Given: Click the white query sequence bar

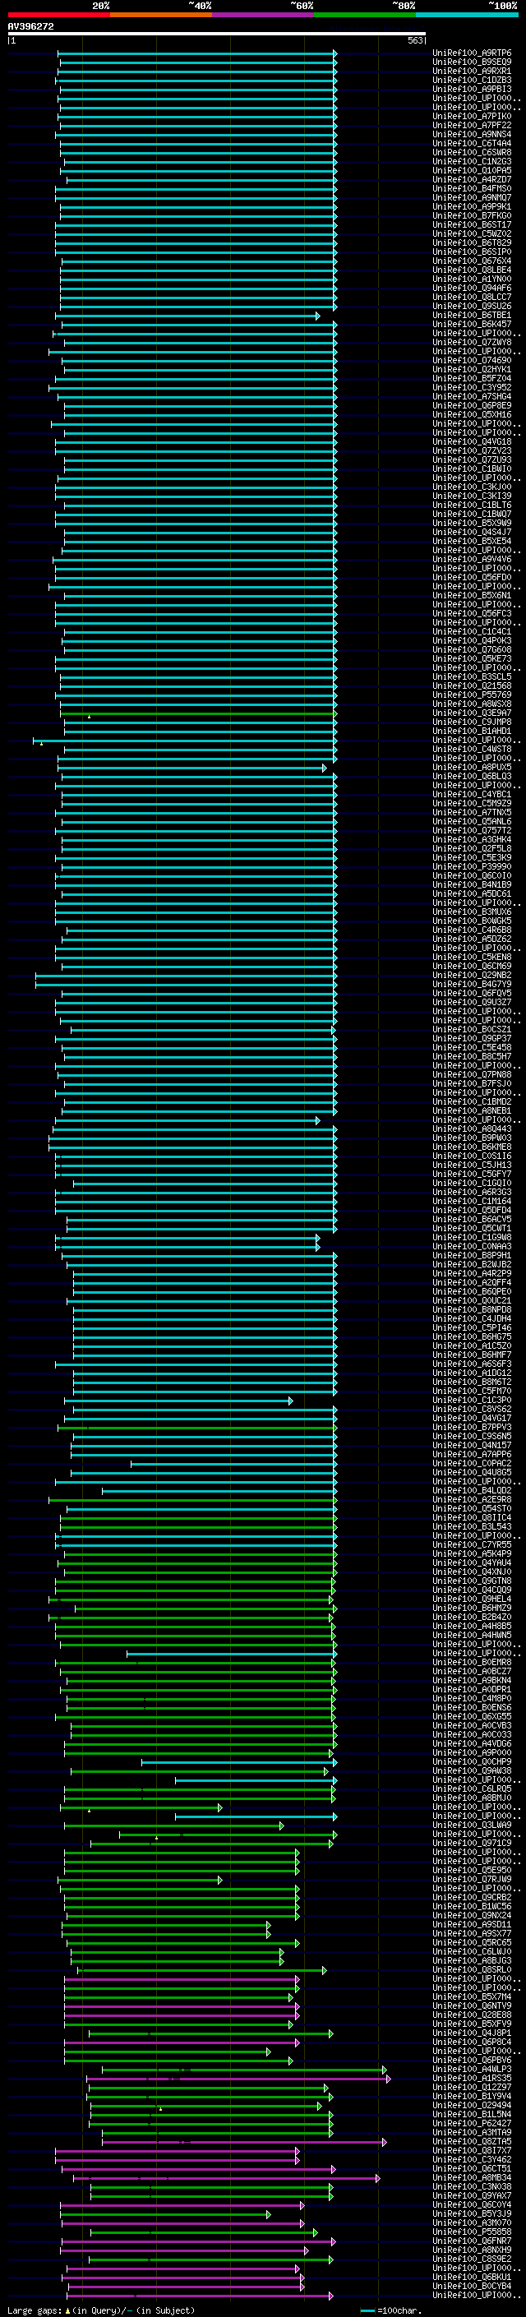Looking at the screenshot, I should [x=217, y=35].
